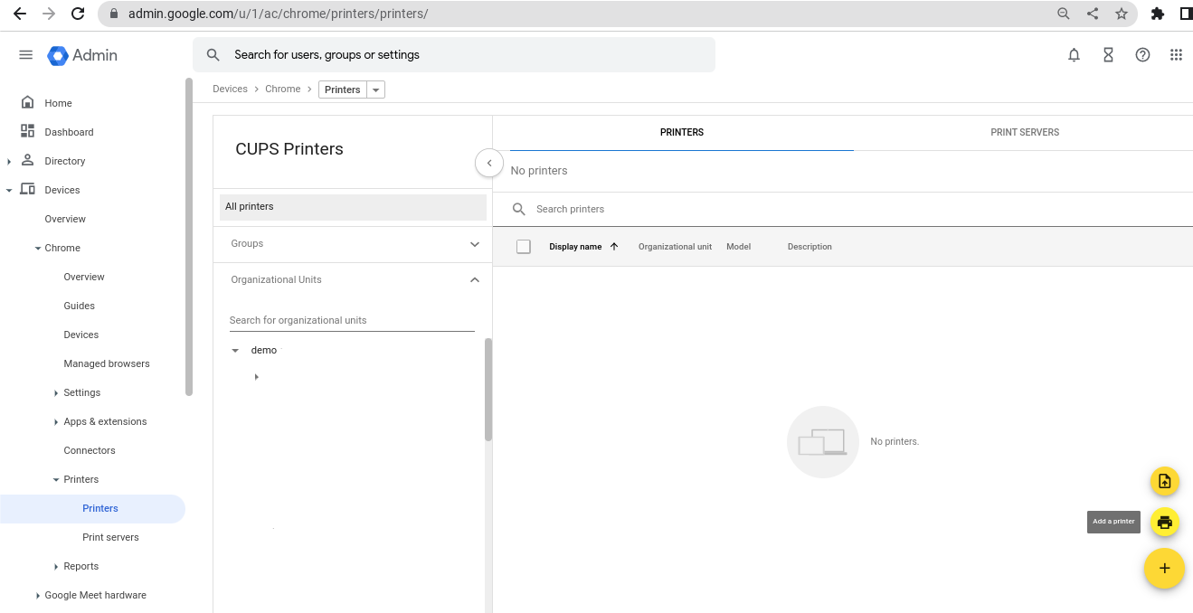The width and height of the screenshot is (1193, 613).
Task: Expand the Reports sidebar item
Action: [56, 566]
